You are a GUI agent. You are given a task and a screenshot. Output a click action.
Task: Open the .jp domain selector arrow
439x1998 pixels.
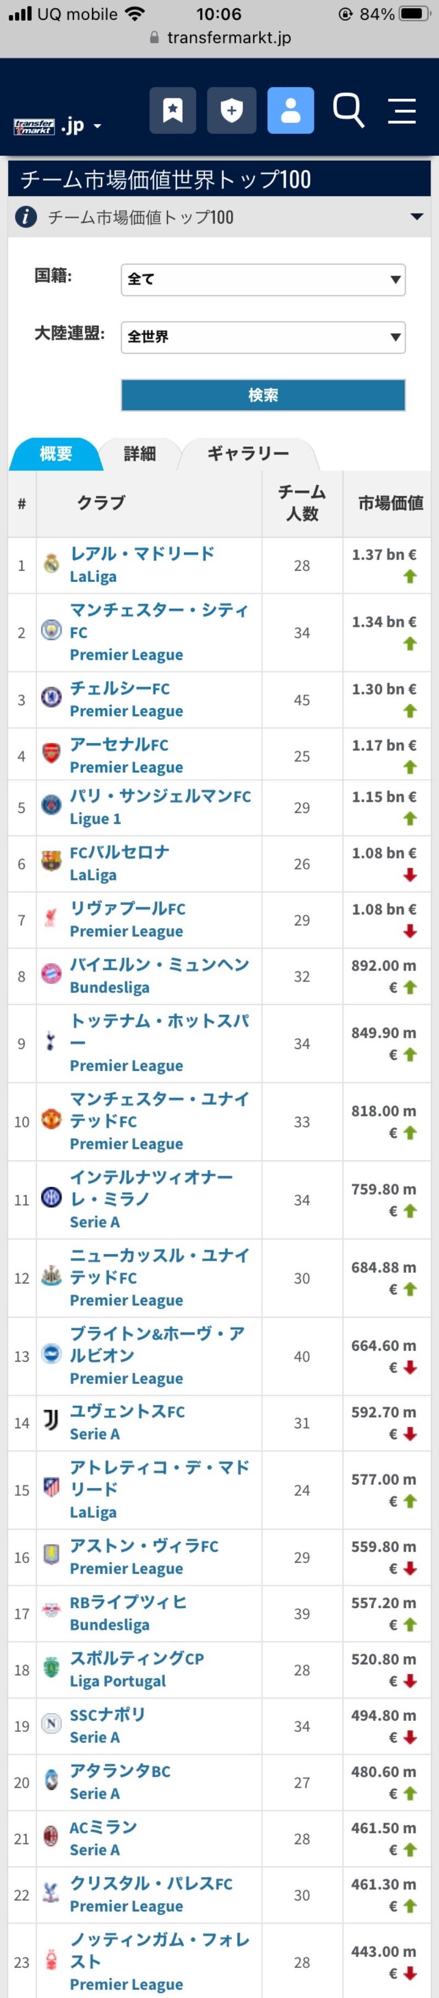(x=97, y=126)
